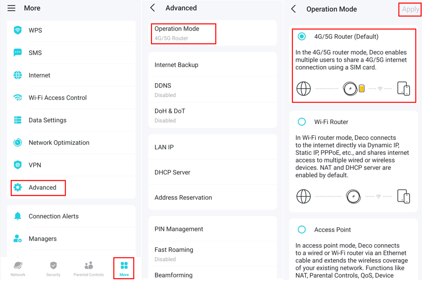Open the Internet Backup option
Screen dimensions: 422x283
coord(176,65)
